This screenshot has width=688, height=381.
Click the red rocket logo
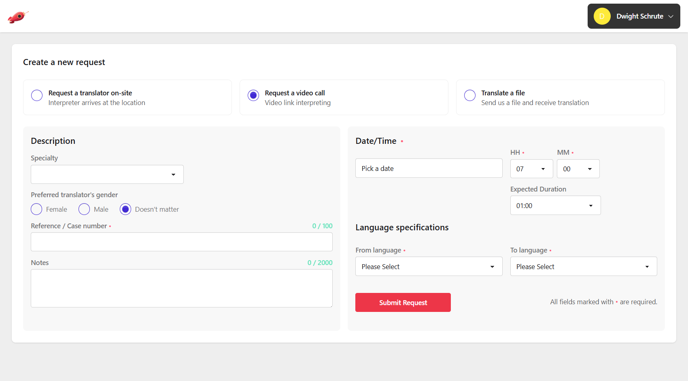pyautogui.click(x=18, y=17)
